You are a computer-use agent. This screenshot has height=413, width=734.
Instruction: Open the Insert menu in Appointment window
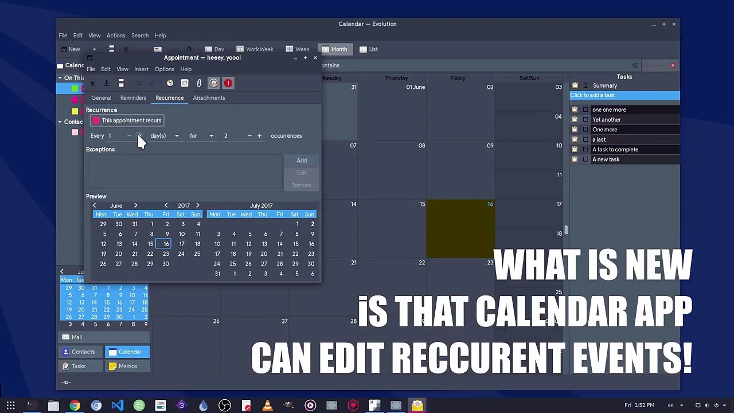141,69
